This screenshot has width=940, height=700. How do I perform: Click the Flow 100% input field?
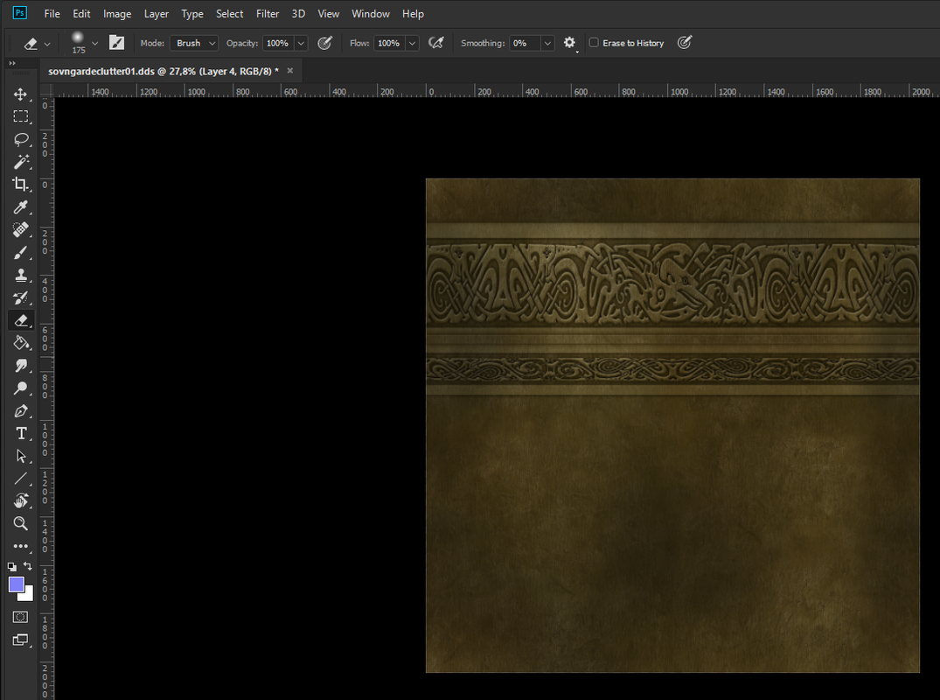pyautogui.click(x=388, y=43)
